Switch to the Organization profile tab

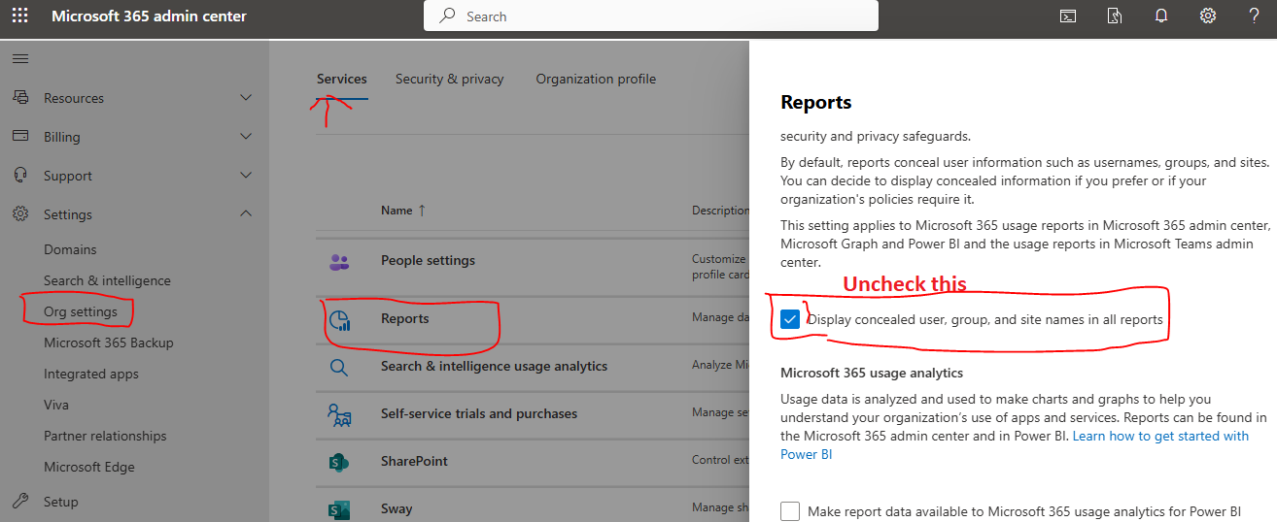pos(596,80)
